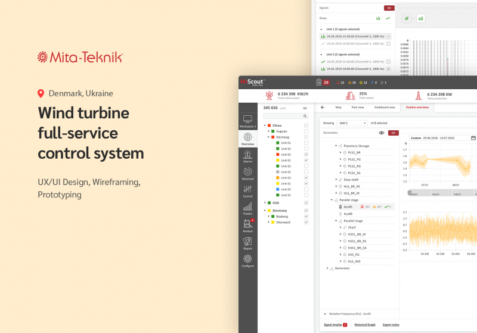Collapse the units list panel chevrons
This screenshot has width=477, height=333.
[305, 108]
